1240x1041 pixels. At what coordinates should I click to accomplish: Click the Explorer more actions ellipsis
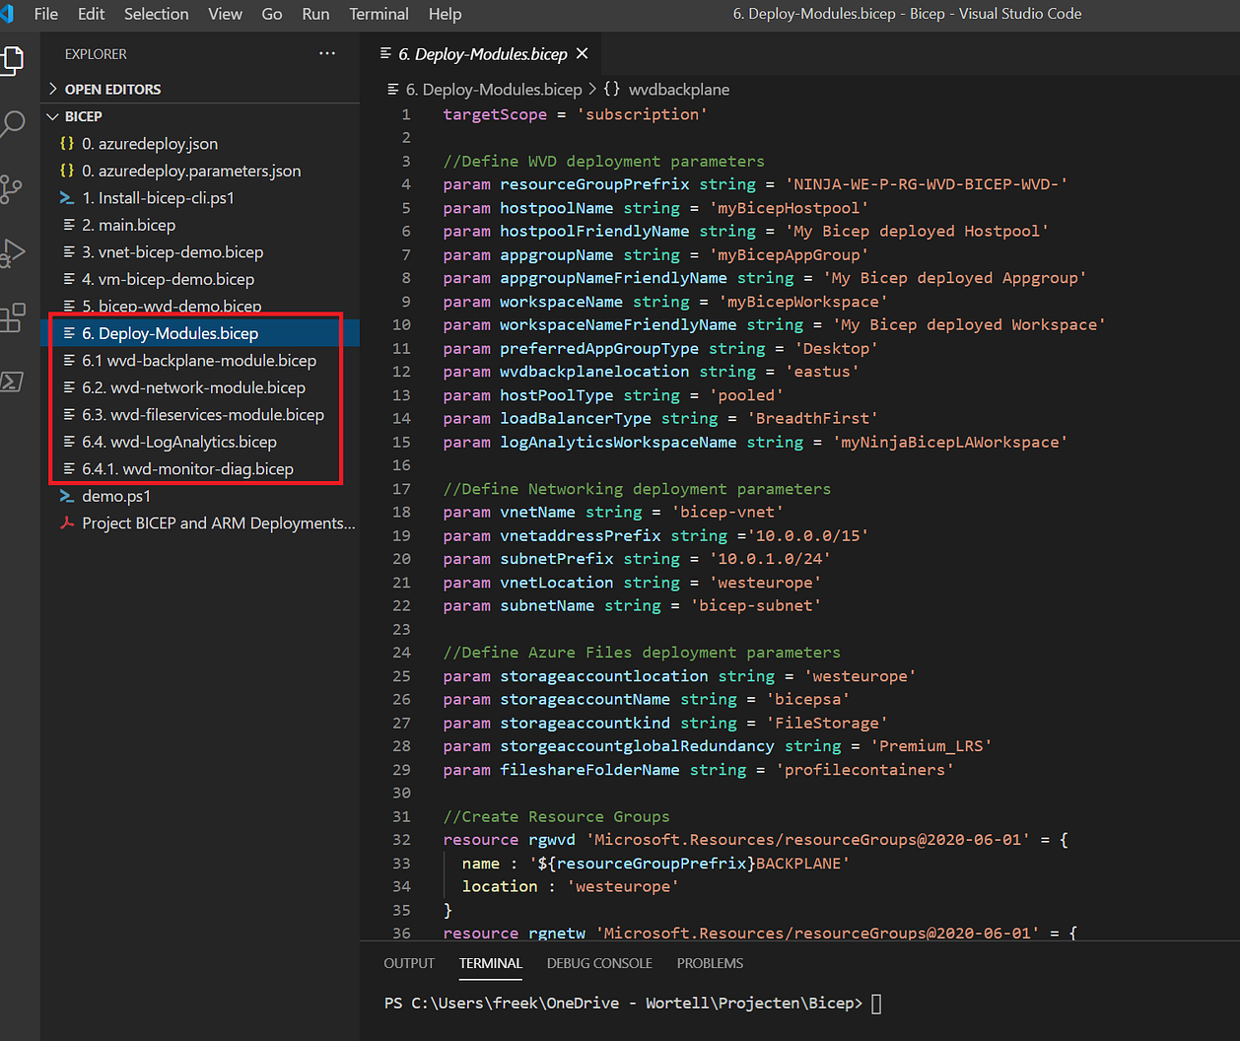[327, 53]
